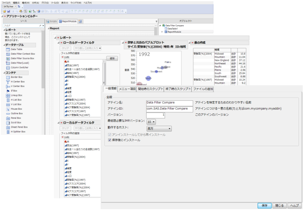Image resolution: width=304 pixels, height=210 pixels.
Task: Select the If Box flag icon
Action: 8,91
